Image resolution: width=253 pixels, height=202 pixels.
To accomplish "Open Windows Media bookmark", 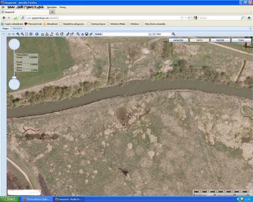I will pyautogui.click(x=116, y=24).
